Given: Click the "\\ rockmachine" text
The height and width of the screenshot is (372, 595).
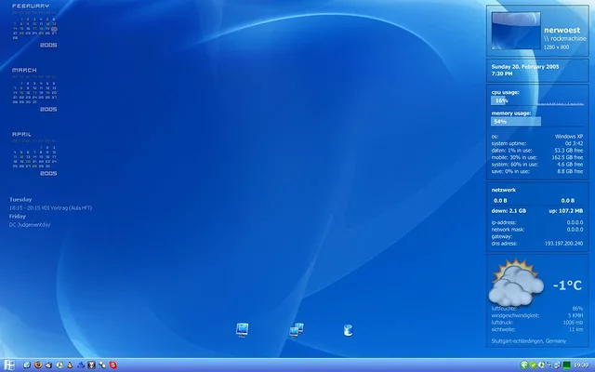Looking at the screenshot, I should [565, 39].
